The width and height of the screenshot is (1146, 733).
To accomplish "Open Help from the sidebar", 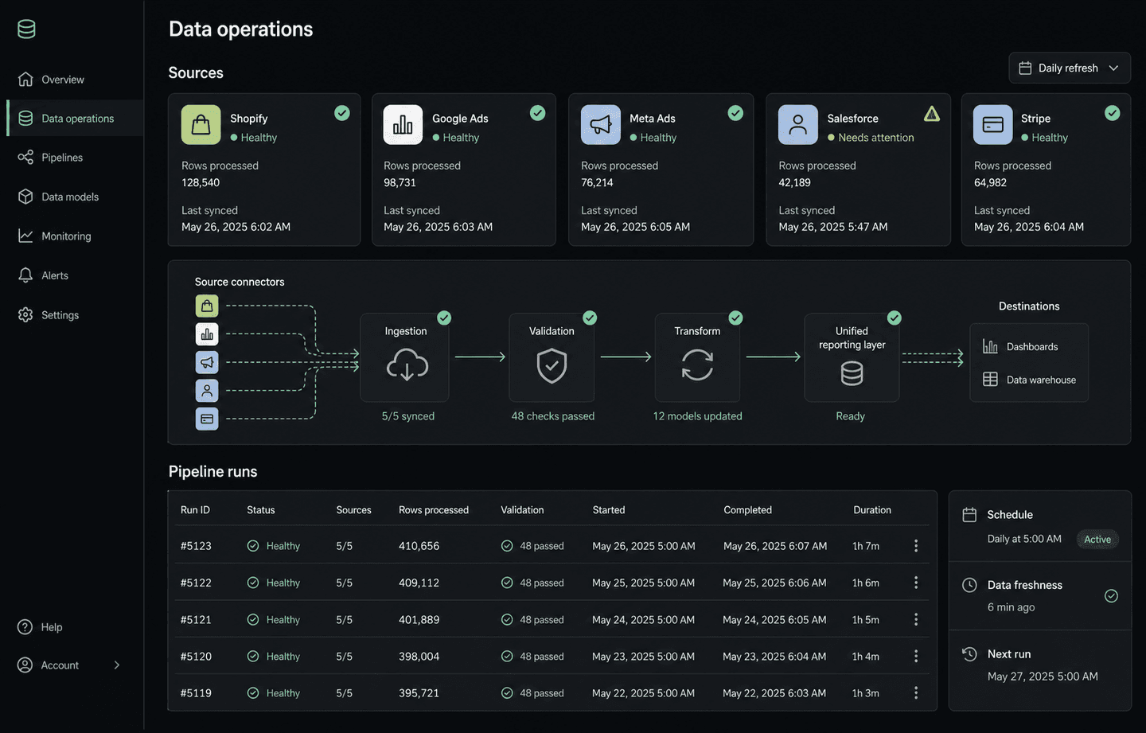I will pos(52,627).
